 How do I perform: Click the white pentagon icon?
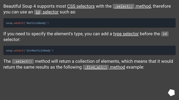click(x=171, y=92)
